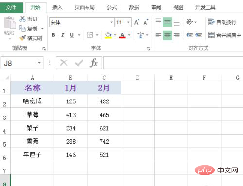Click the Copy icon
This screenshot has width=243, height=186.
pyautogui.click(x=22, y=29)
